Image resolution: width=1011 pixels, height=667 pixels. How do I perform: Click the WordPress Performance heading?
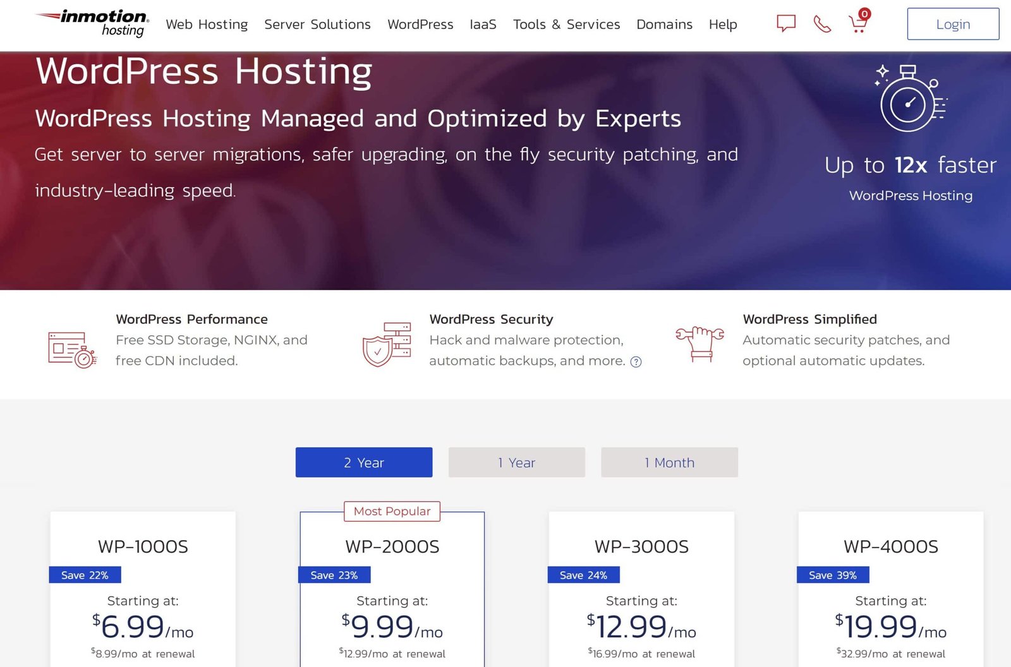click(191, 319)
